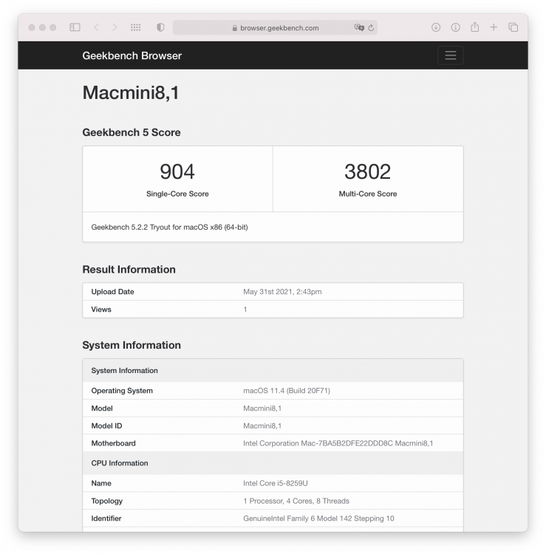Screen dimensions: 546x554
Task: Click the Operating System row label
Action: (x=122, y=391)
